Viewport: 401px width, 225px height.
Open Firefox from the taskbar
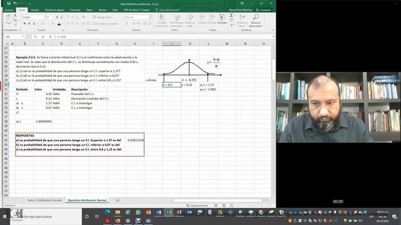(118, 221)
